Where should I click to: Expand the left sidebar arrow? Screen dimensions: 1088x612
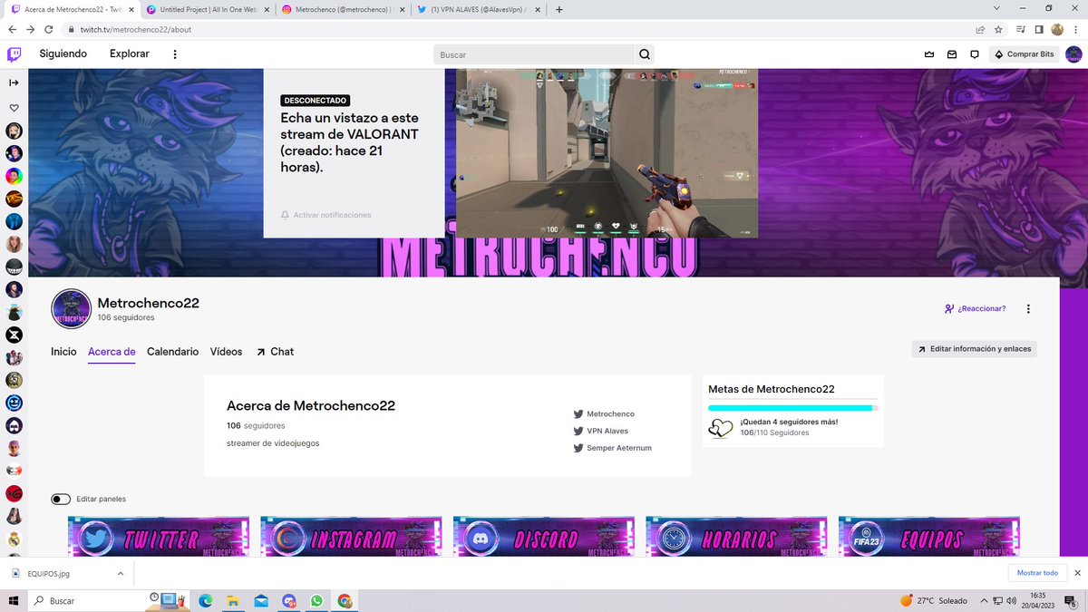(x=14, y=83)
